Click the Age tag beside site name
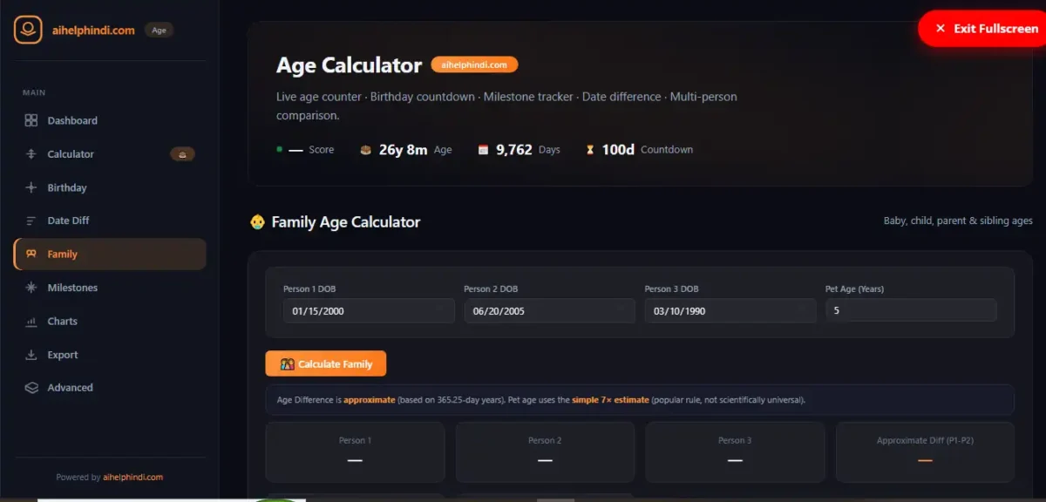Viewport: 1046px width, 502px height. 159,30
